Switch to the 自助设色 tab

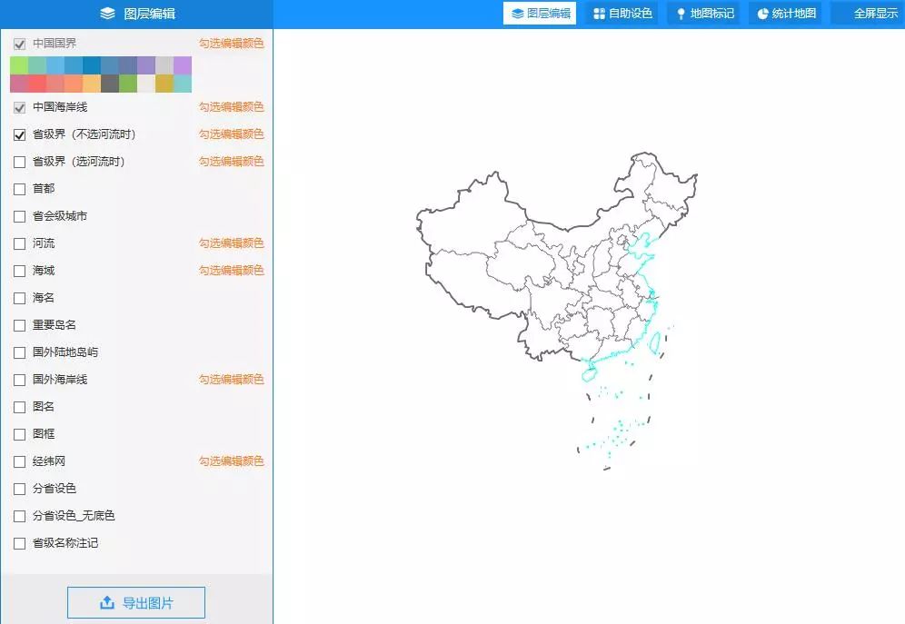[622, 14]
